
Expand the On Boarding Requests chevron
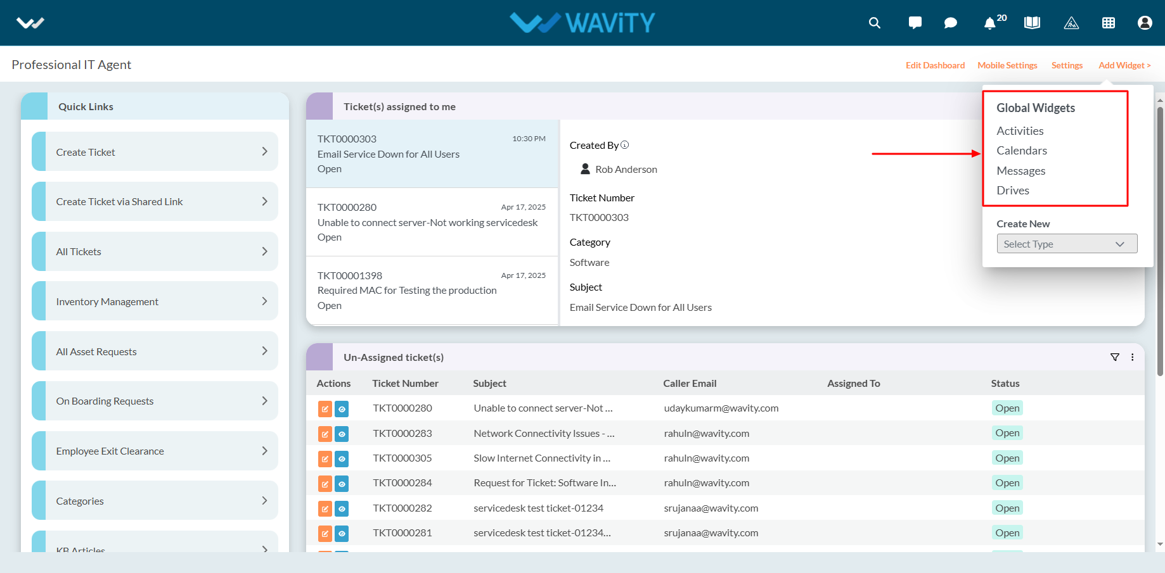tap(264, 401)
